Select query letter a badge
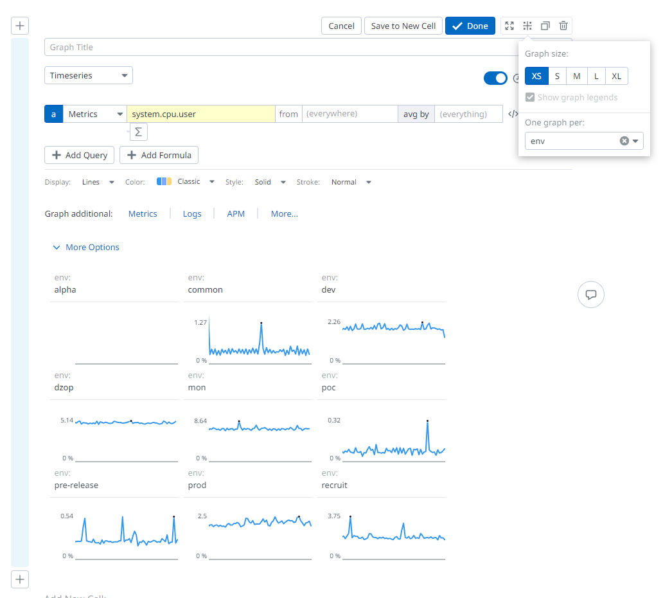The height and width of the screenshot is (598, 672). (x=53, y=114)
